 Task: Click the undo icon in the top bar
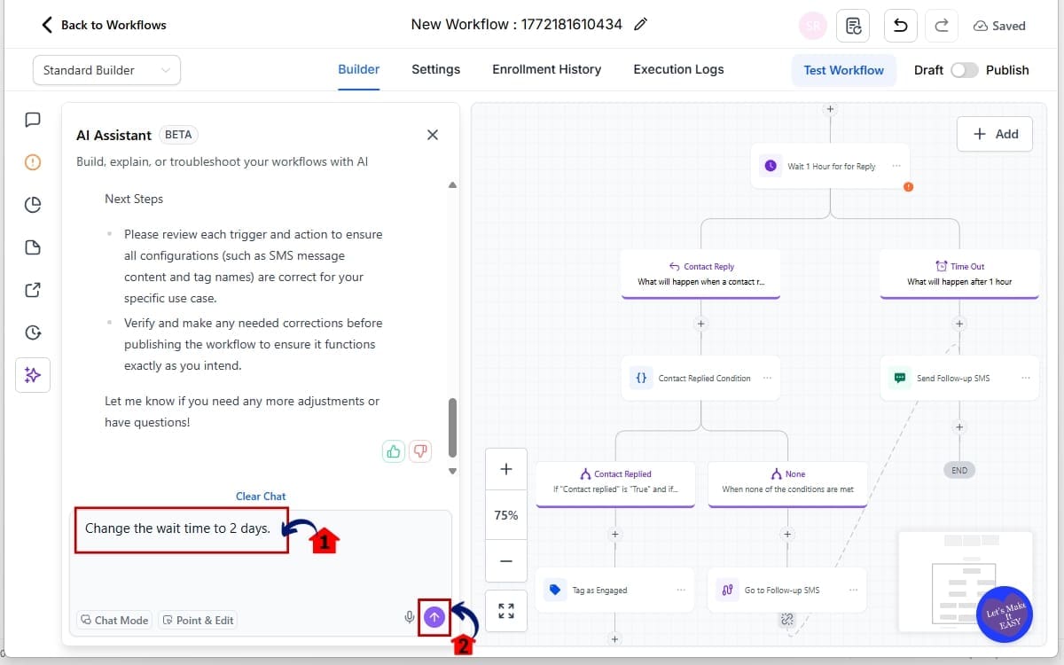pyautogui.click(x=900, y=26)
